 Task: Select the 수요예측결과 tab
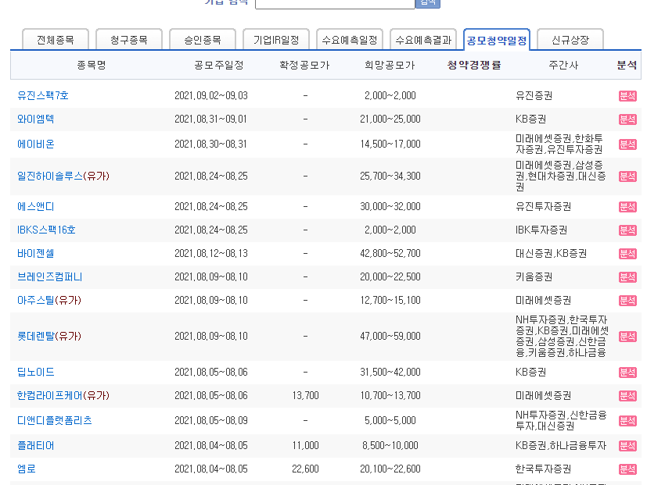(423, 40)
